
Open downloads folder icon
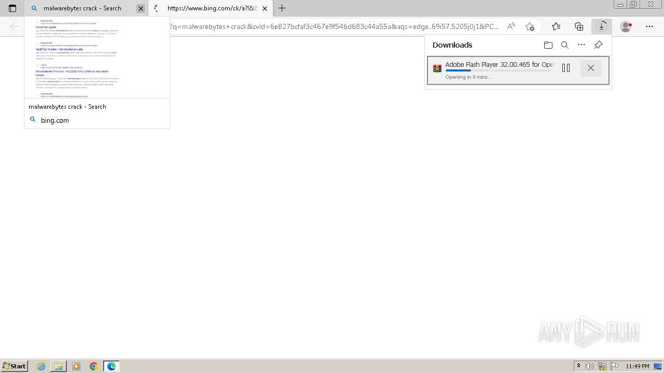[x=548, y=45]
